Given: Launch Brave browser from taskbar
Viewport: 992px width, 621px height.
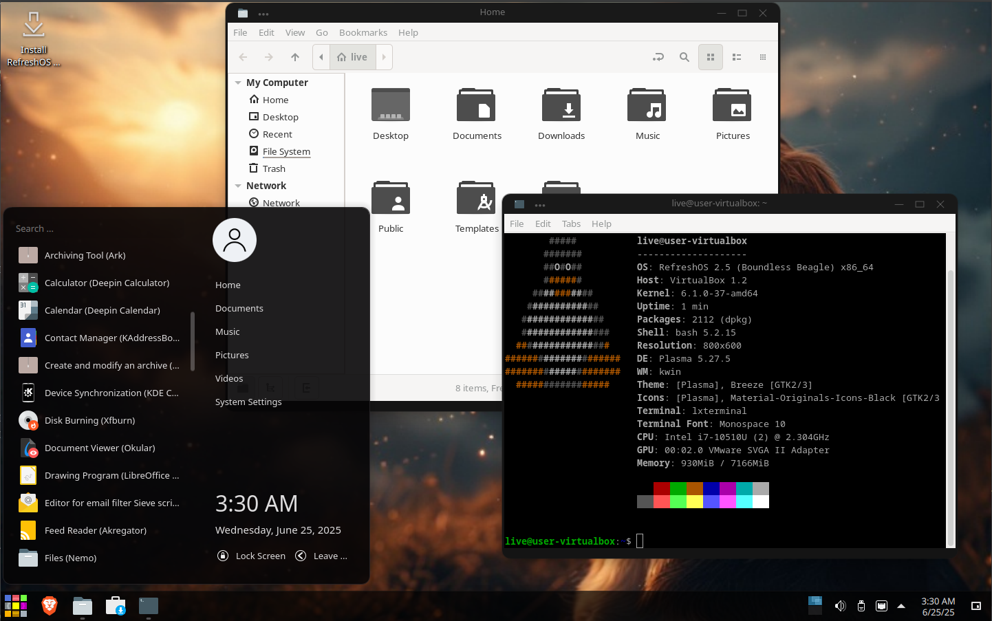Looking at the screenshot, I should point(50,606).
